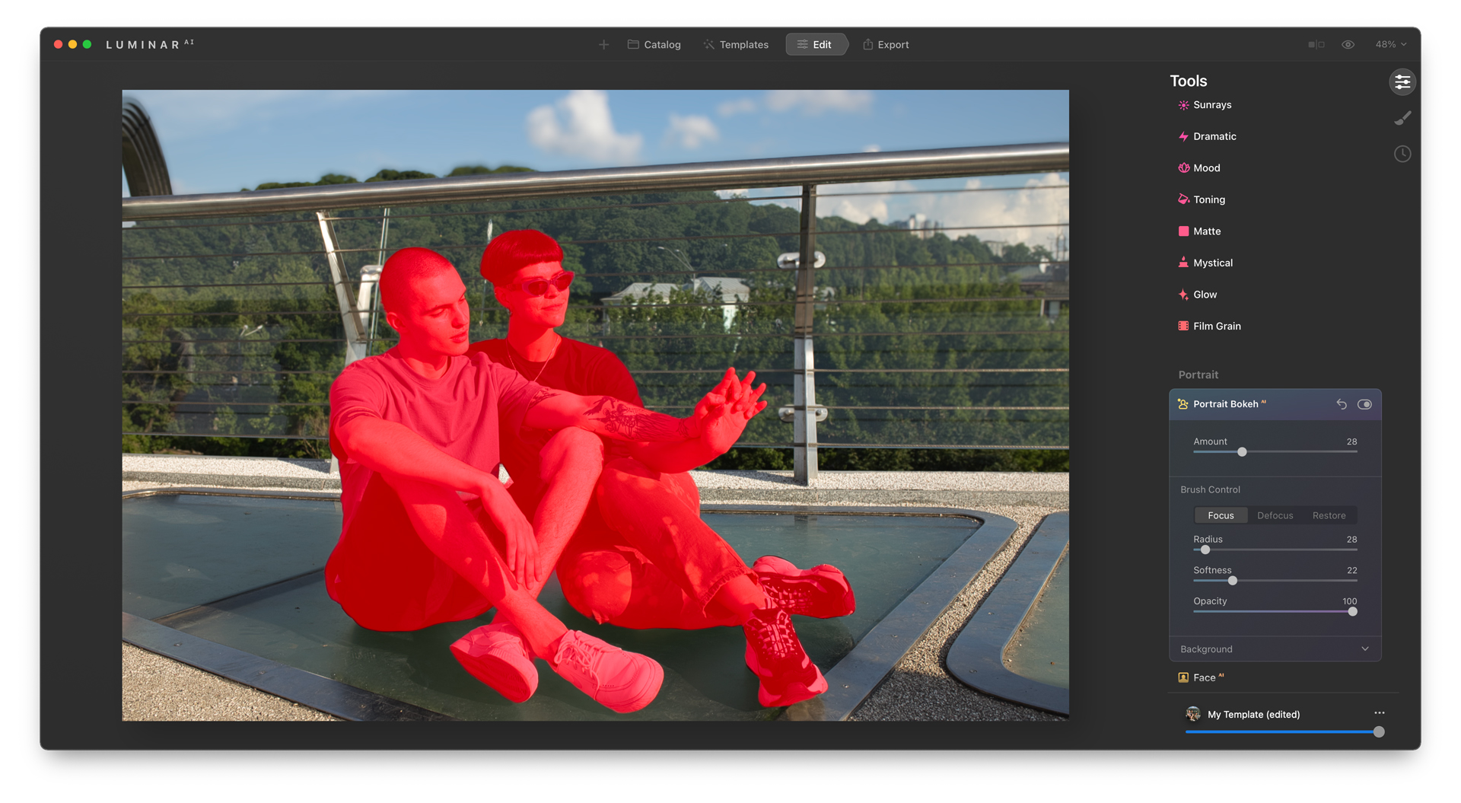Open the Mystical tool
The image size is (1461, 803).
click(x=1212, y=263)
